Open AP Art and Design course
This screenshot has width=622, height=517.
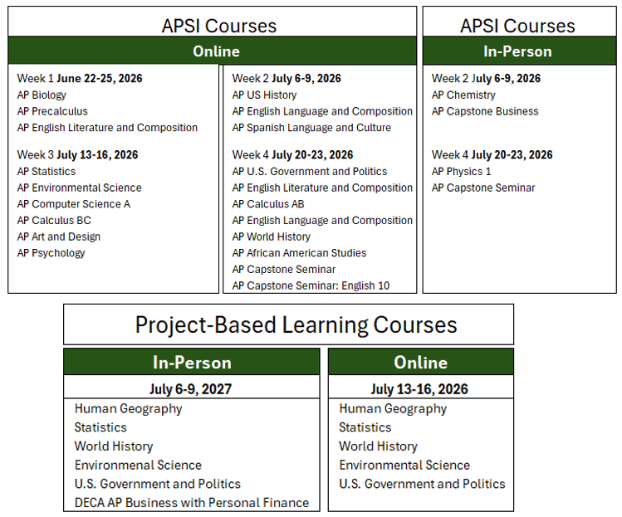pos(59,237)
